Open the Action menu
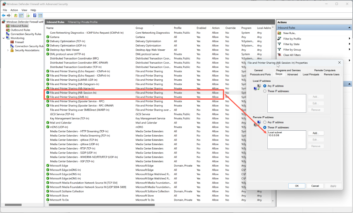This screenshot has width=353, height=213. 14,10
